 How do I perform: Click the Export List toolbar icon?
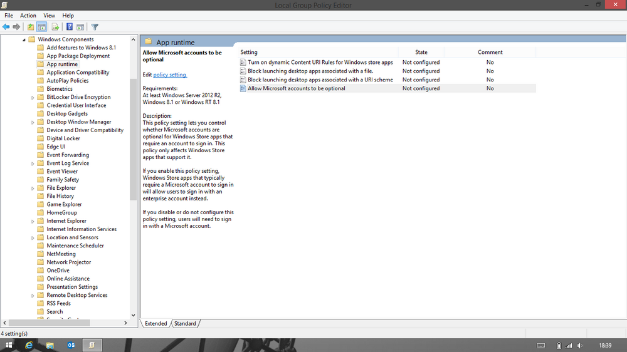tap(56, 27)
